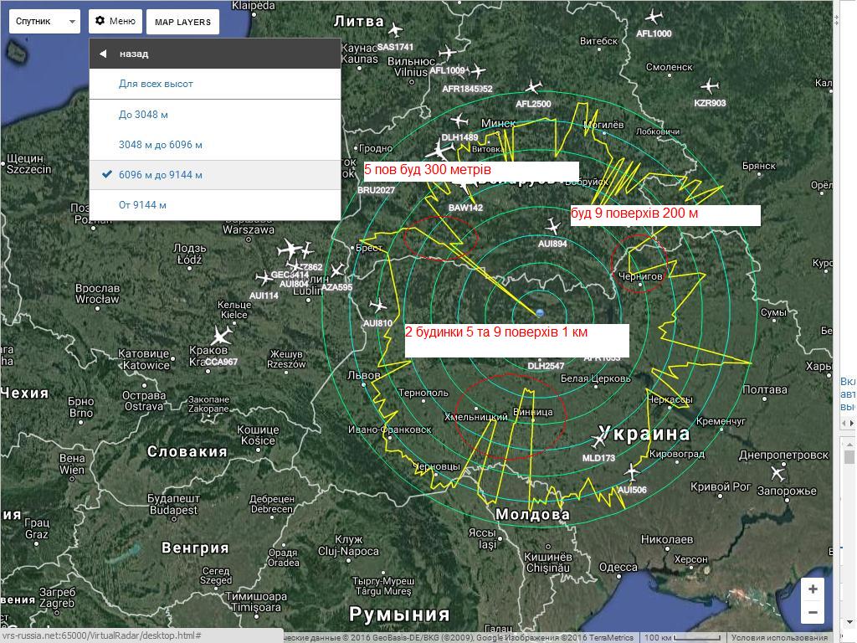The width and height of the screenshot is (857, 643).
Task: Click the blue receiver location dot
Action: pyautogui.click(x=540, y=313)
